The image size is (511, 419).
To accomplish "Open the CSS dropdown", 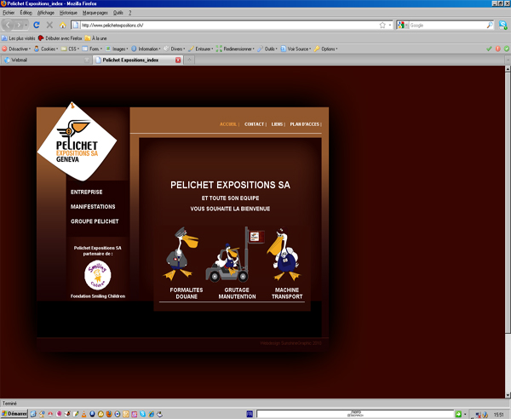I will coord(70,49).
